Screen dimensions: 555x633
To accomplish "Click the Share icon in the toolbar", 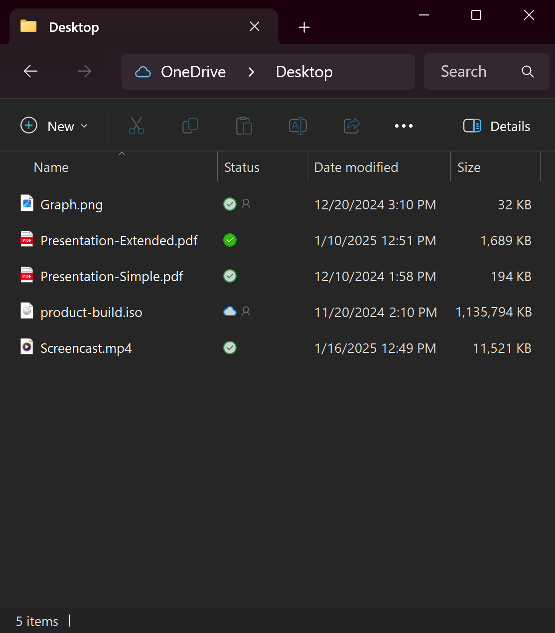I will point(352,126).
